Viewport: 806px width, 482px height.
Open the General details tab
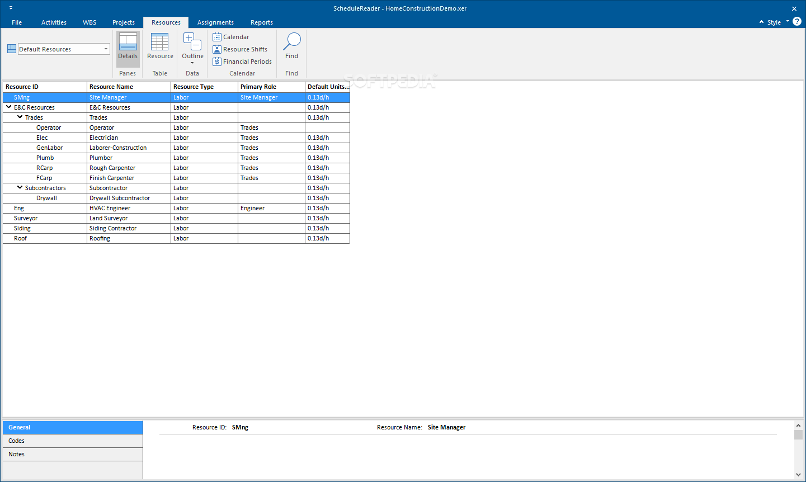pyautogui.click(x=73, y=427)
